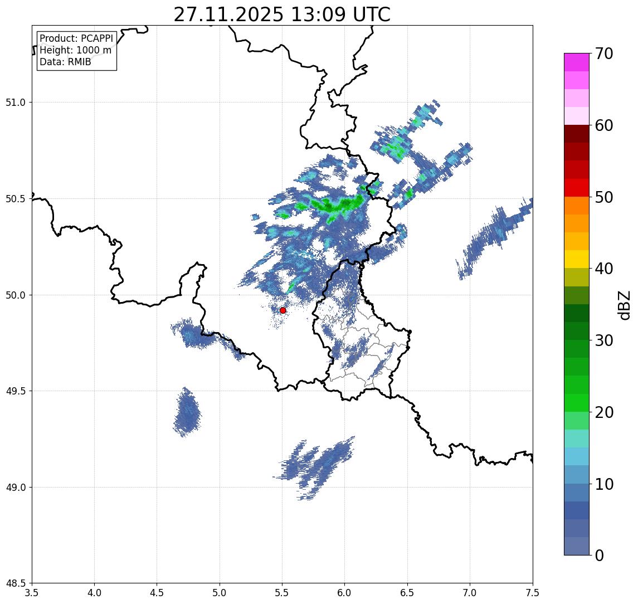Screen dimensions: 638x604
Task: Click the colorbar label "dBZ"
Action: tap(624, 305)
